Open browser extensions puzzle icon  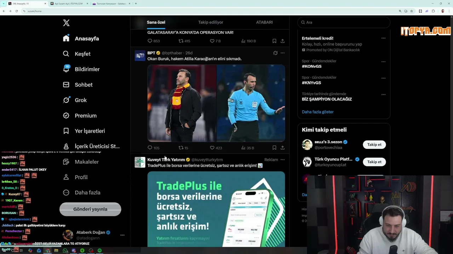pos(433,11)
